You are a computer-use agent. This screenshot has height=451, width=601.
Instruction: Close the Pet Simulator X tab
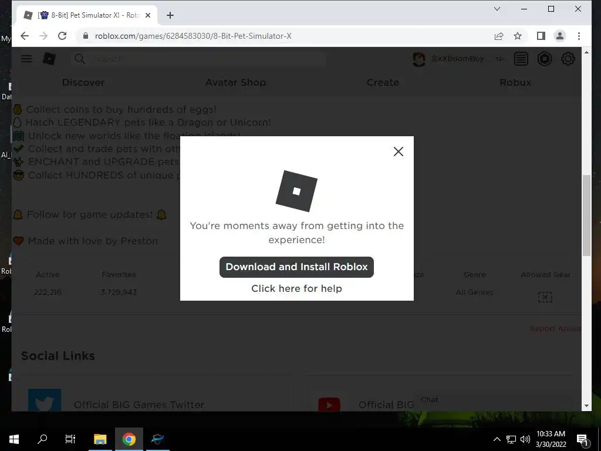click(x=148, y=15)
